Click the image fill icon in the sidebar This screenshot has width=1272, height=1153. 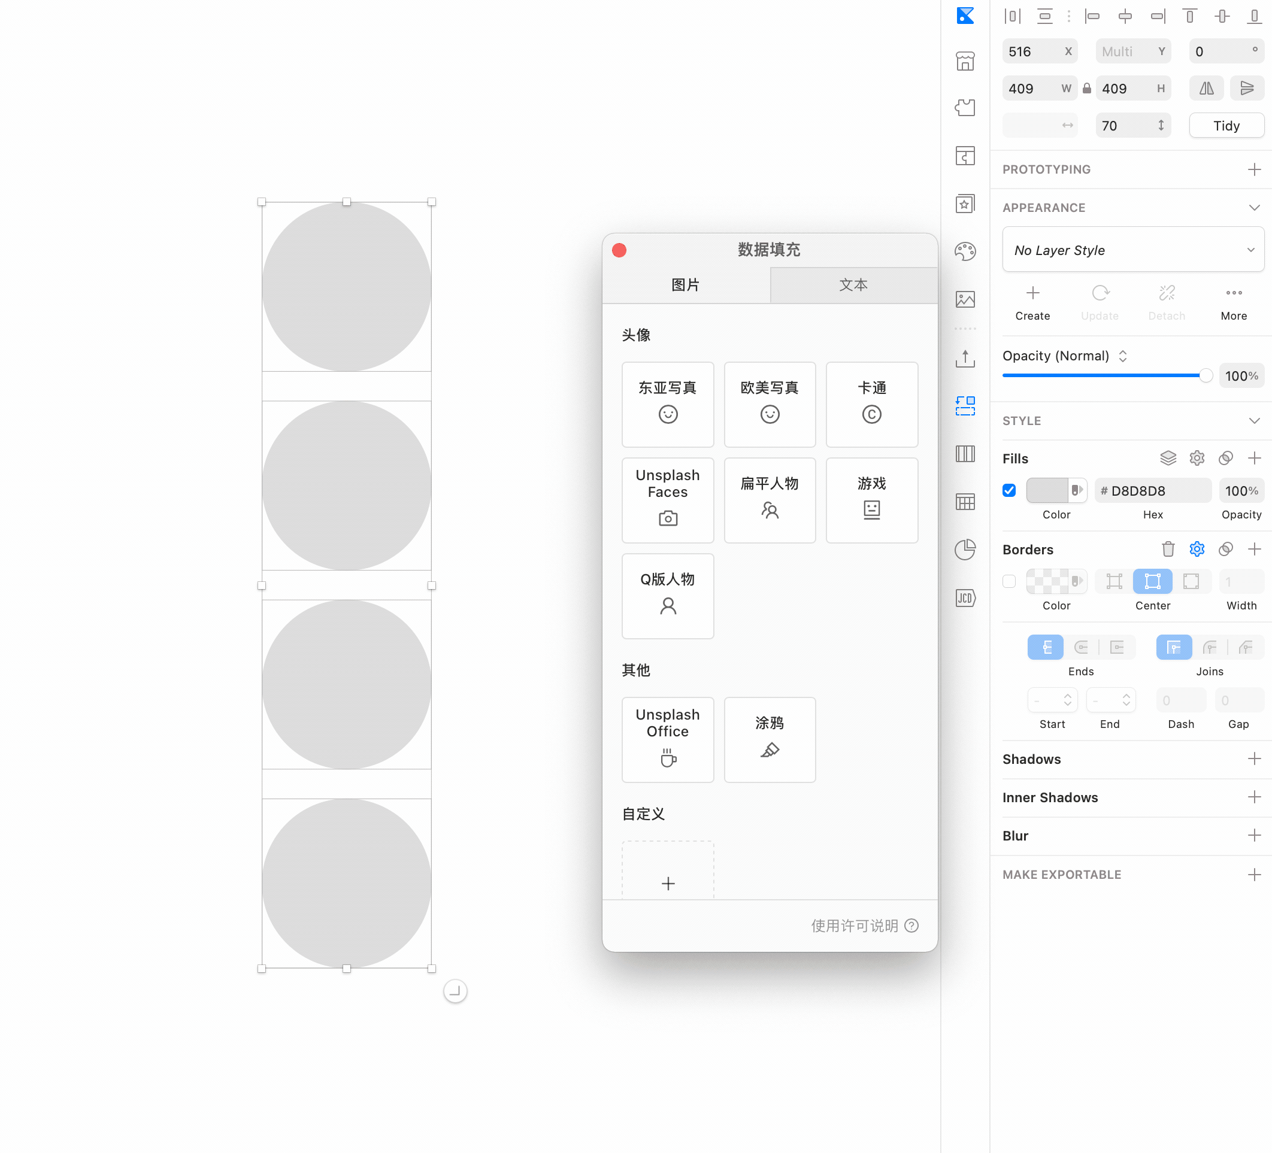point(965,299)
